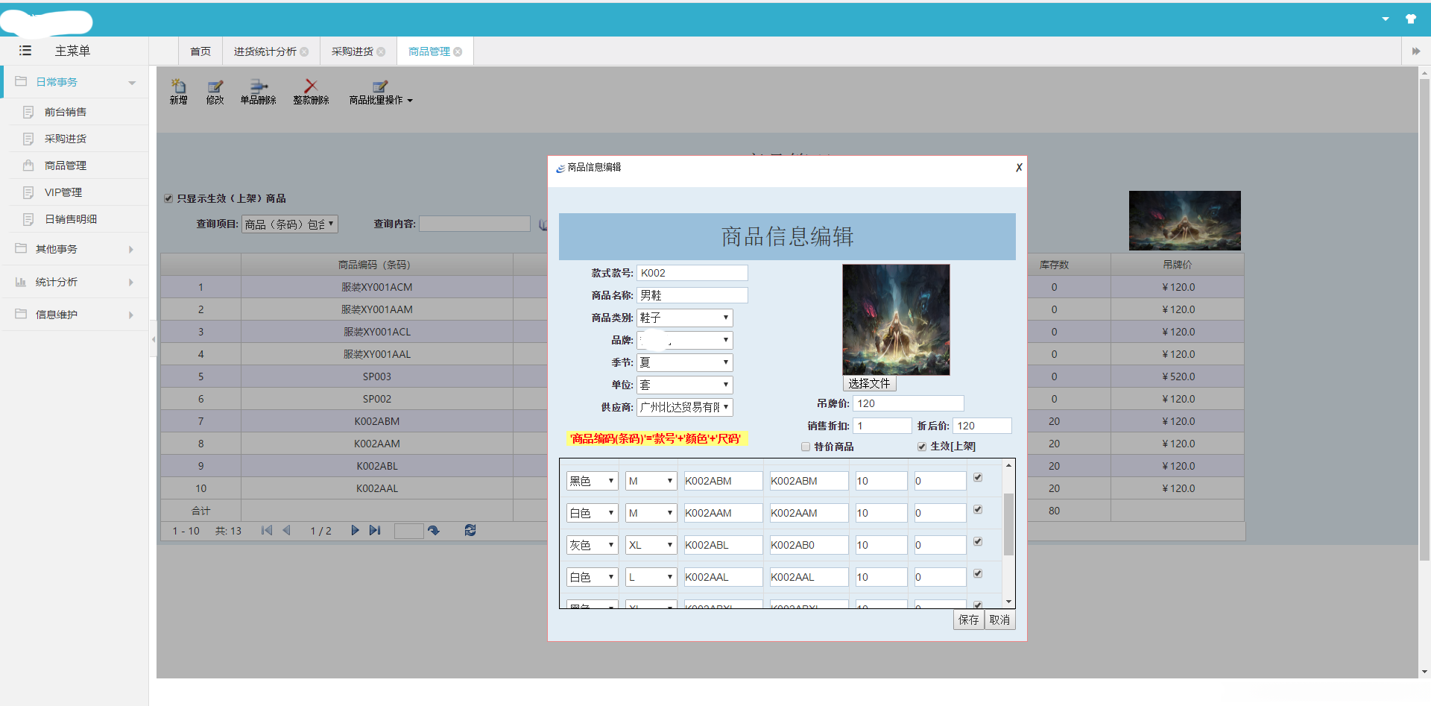Close the 进货统计分析 tab with its x icon
This screenshot has width=1431, height=706.
[304, 51]
